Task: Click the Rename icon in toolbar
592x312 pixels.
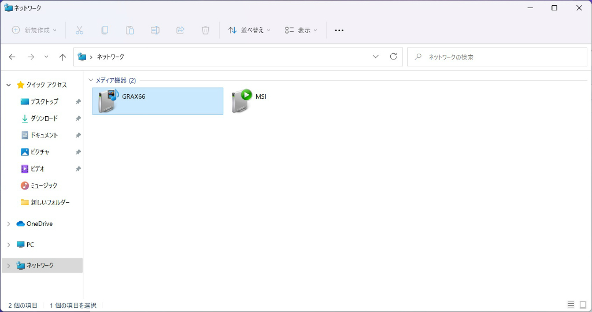Action: (155, 30)
